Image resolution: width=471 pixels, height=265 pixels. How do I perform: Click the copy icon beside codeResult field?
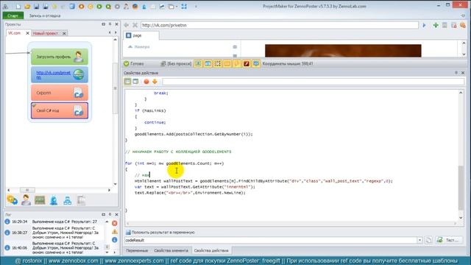point(428,240)
